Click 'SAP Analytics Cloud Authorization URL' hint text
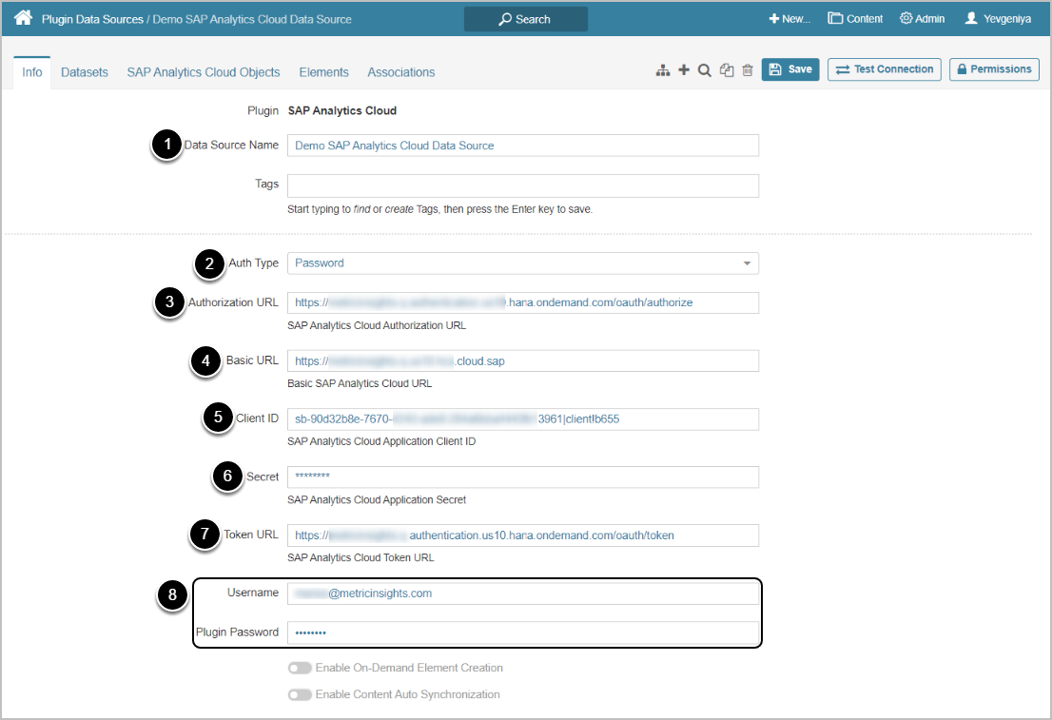The width and height of the screenshot is (1052, 720). point(377,325)
